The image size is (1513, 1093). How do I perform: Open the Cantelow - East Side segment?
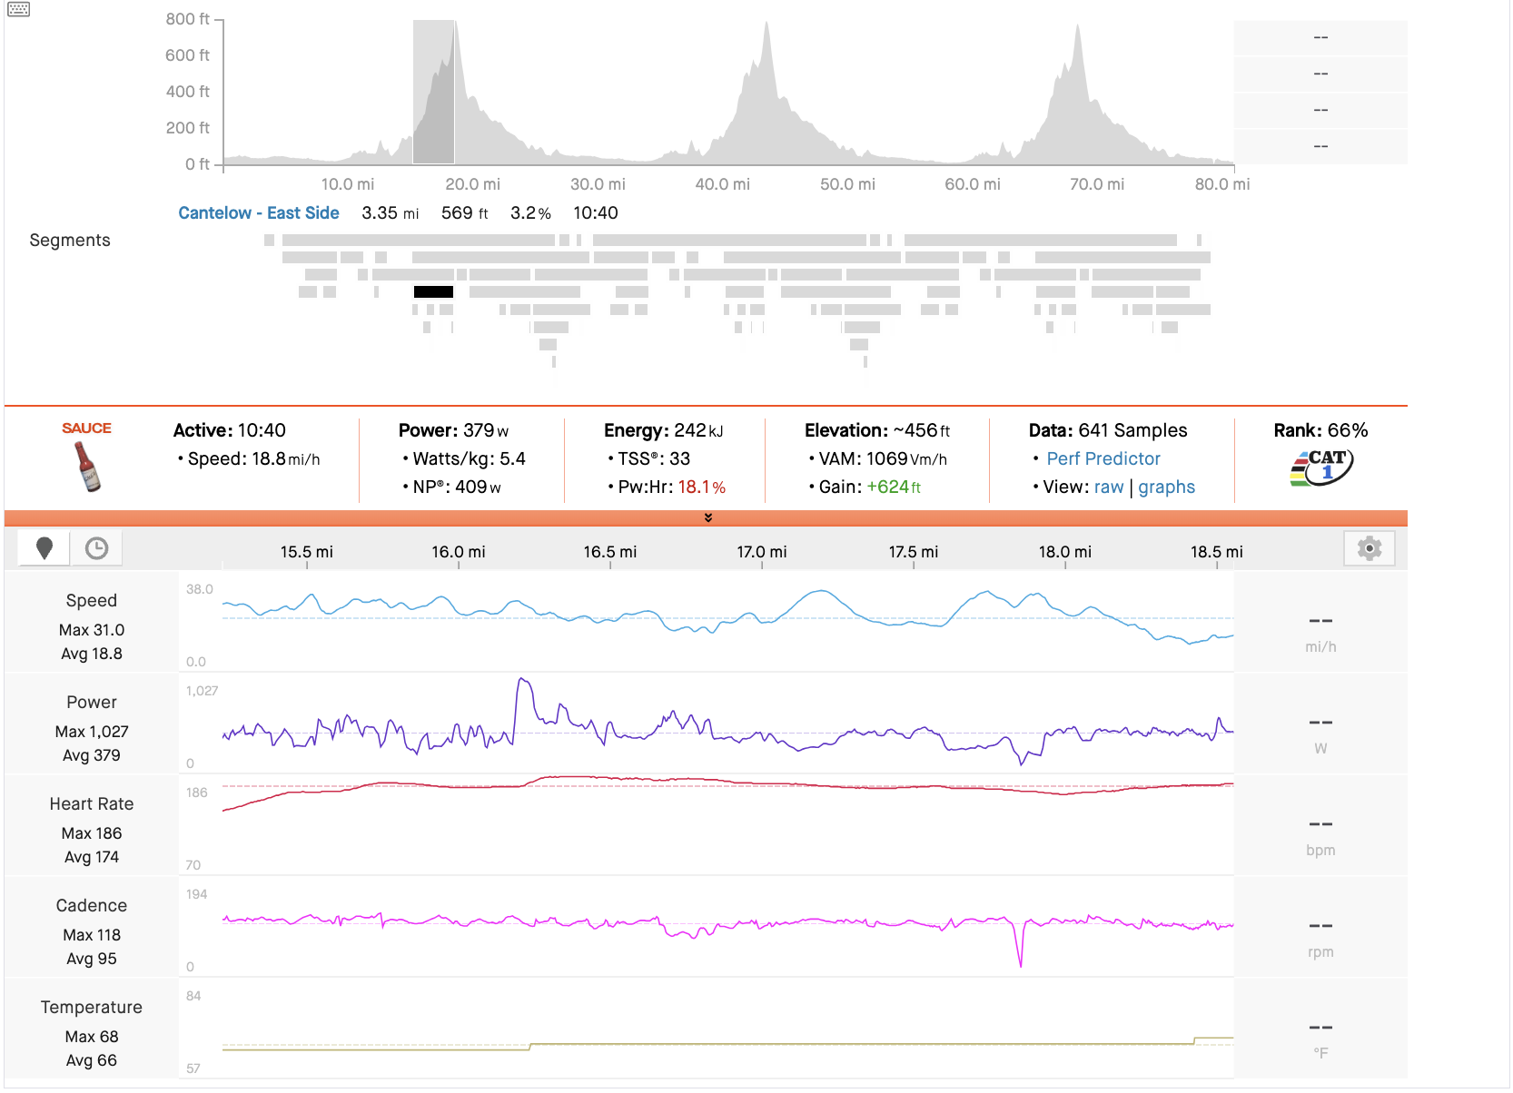pos(259,213)
